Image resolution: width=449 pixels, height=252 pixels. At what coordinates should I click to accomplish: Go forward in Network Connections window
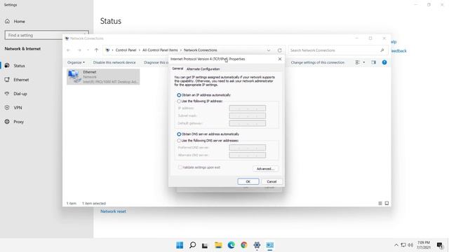click(79, 50)
